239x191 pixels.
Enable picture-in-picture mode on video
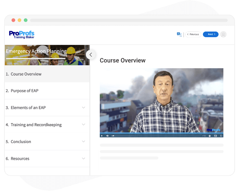coord(216,136)
